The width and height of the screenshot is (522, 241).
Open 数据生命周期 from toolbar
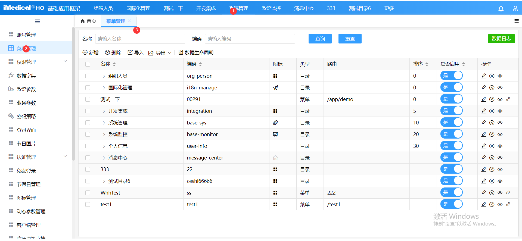pos(196,52)
